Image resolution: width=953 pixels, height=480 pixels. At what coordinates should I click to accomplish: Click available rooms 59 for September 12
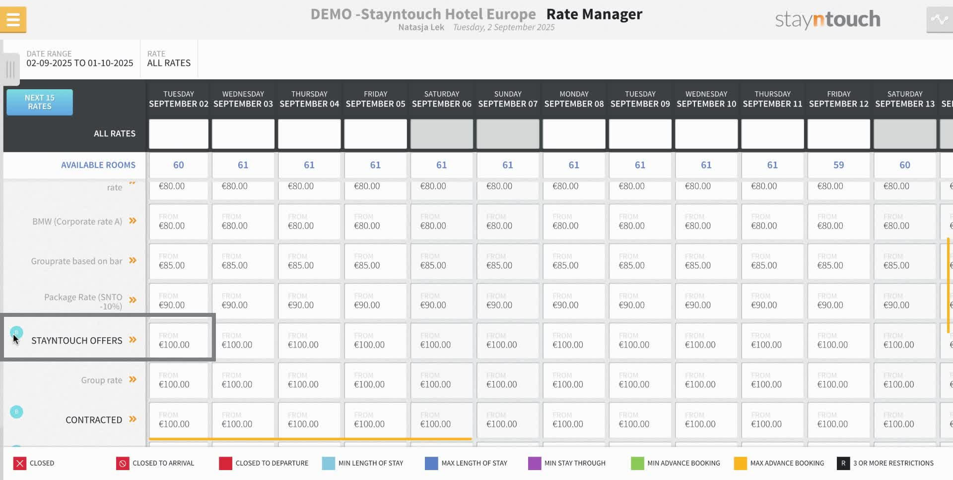[x=839, y=165]
